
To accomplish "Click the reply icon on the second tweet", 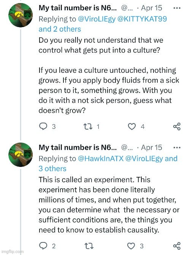I will click(43, 246).
